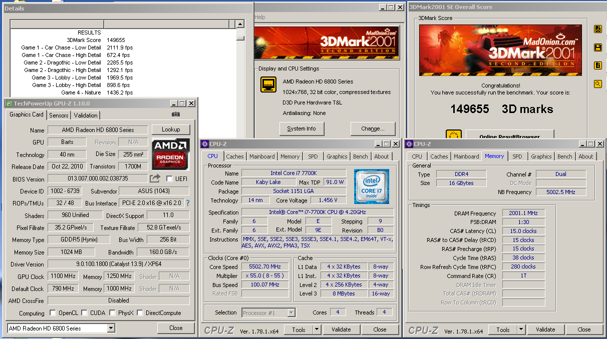Viewport: 607px width, 339px height.
Task: Open Mainboard tab in CPU-Z CPU window
Action: coord(262,156)
